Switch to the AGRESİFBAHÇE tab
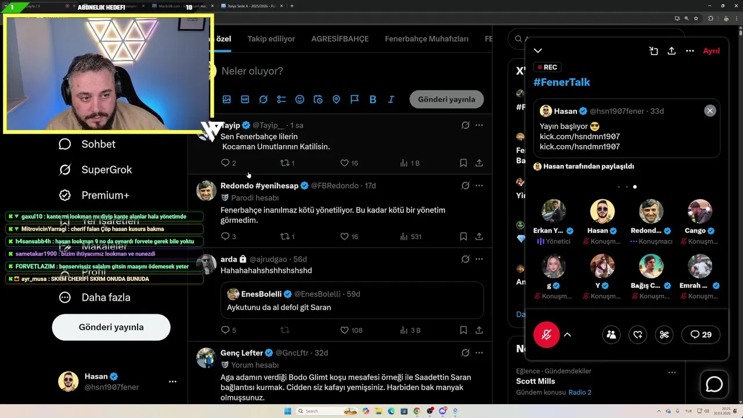The image size is (743, 418). coord(340,39)
